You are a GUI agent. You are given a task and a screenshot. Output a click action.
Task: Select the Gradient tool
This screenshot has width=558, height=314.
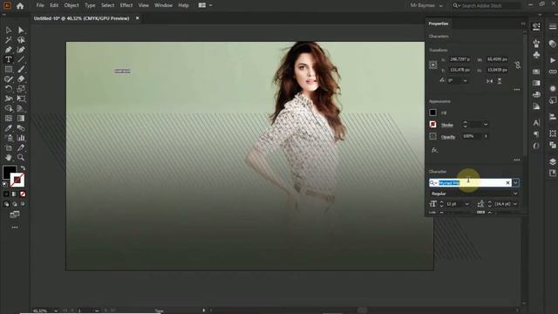click(21, 119)
